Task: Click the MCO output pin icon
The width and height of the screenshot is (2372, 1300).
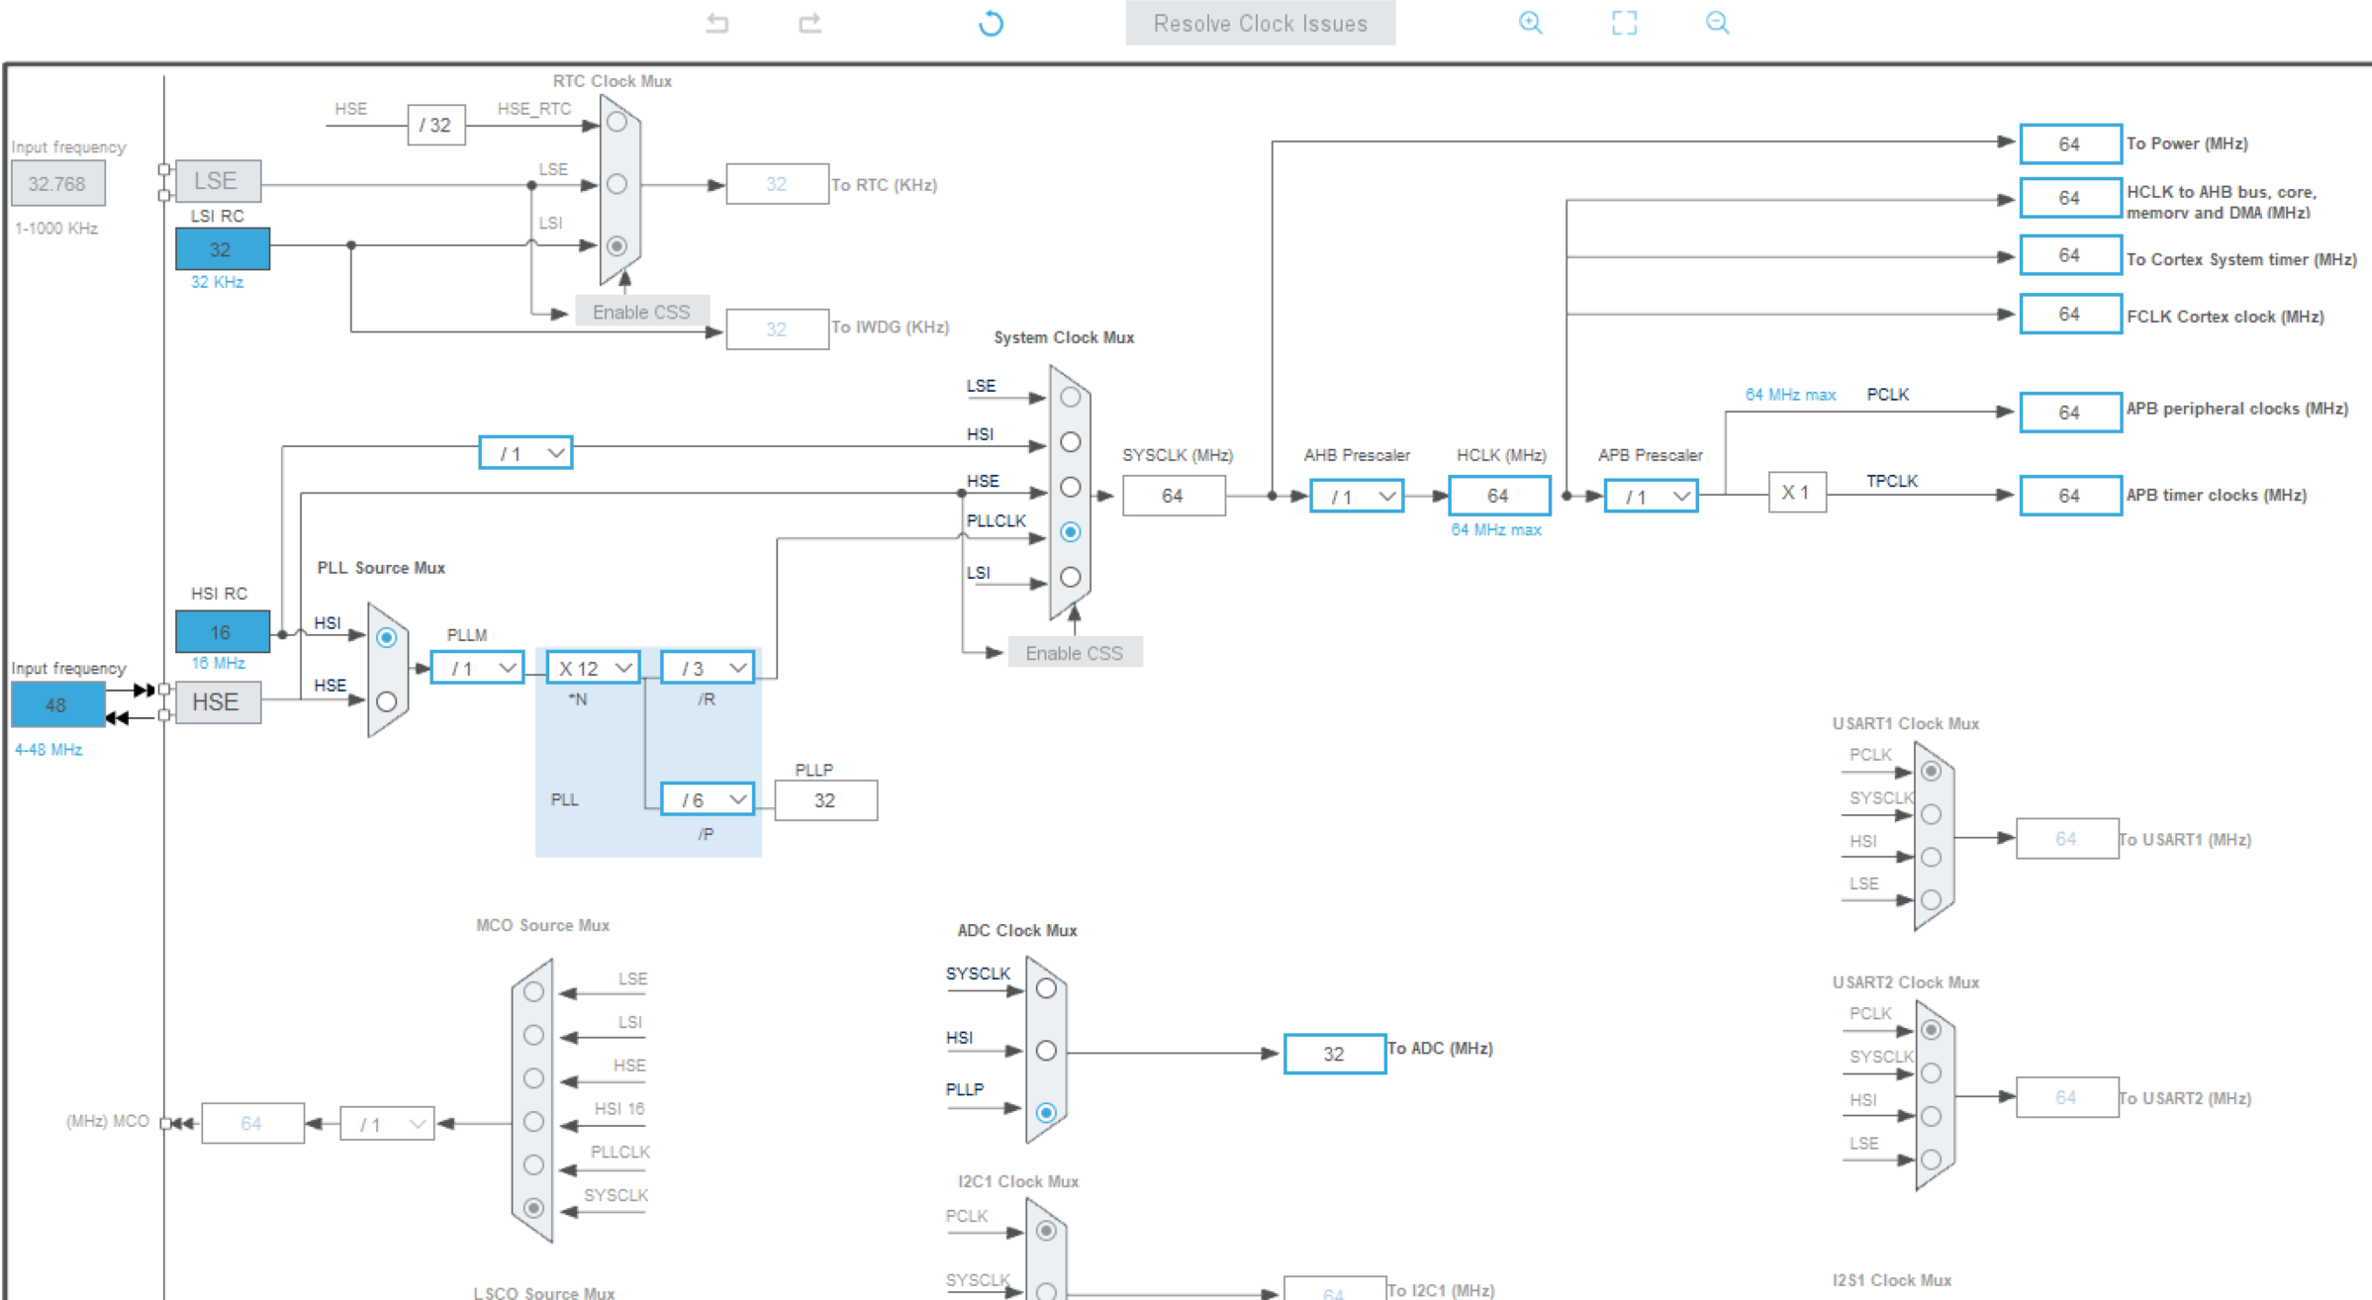Action: 165,1122
